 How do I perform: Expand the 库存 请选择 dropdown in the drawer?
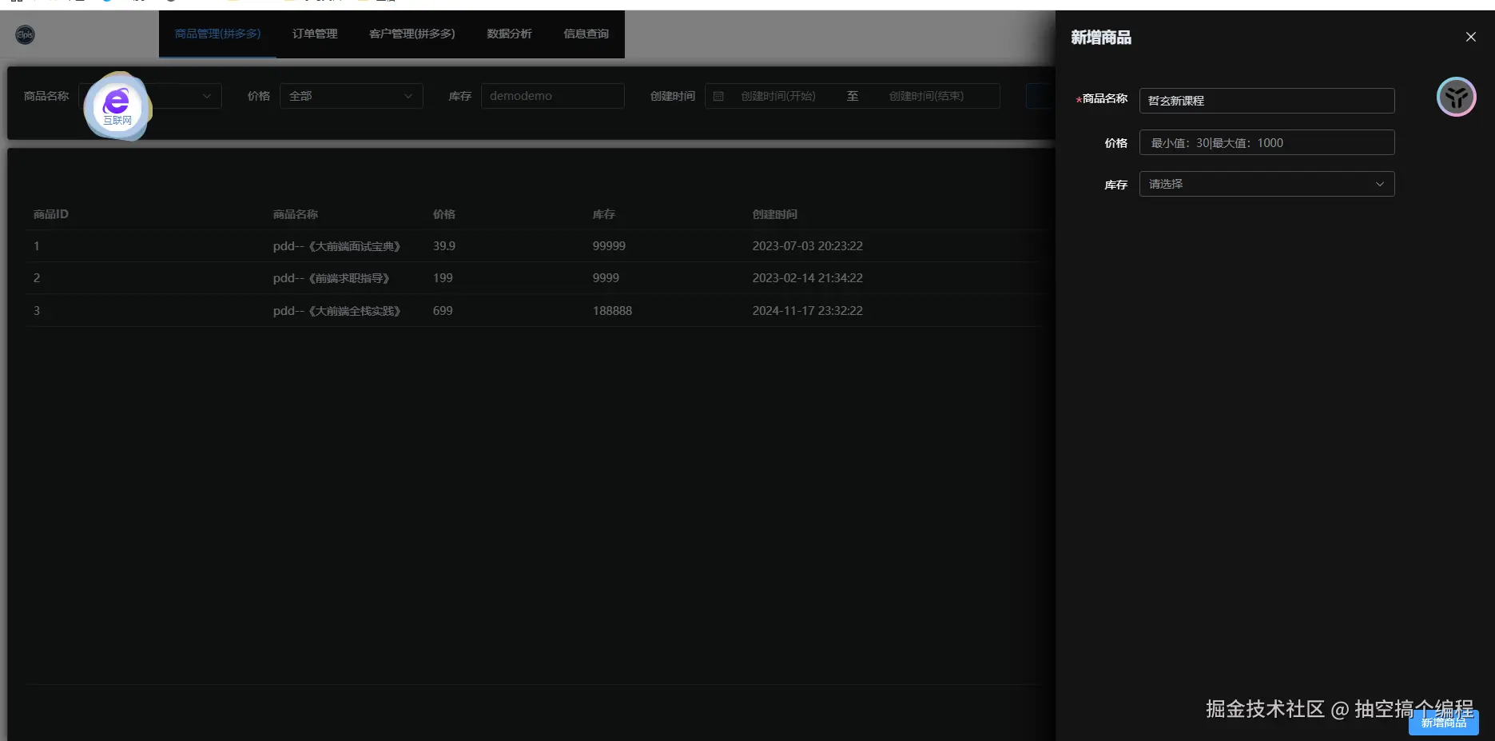coord(1266,184)
